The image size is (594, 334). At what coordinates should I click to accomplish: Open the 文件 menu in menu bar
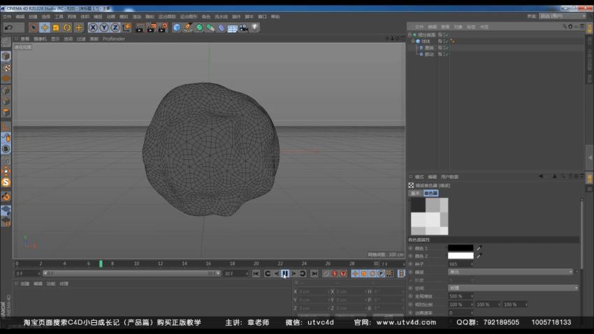7,17
